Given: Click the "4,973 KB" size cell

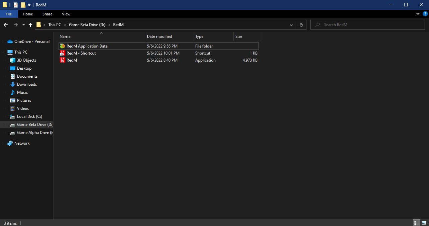Looking at the screenshot, I should pos(250,60).
